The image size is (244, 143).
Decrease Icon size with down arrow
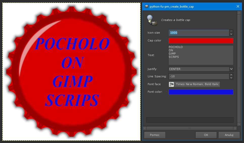231,34
